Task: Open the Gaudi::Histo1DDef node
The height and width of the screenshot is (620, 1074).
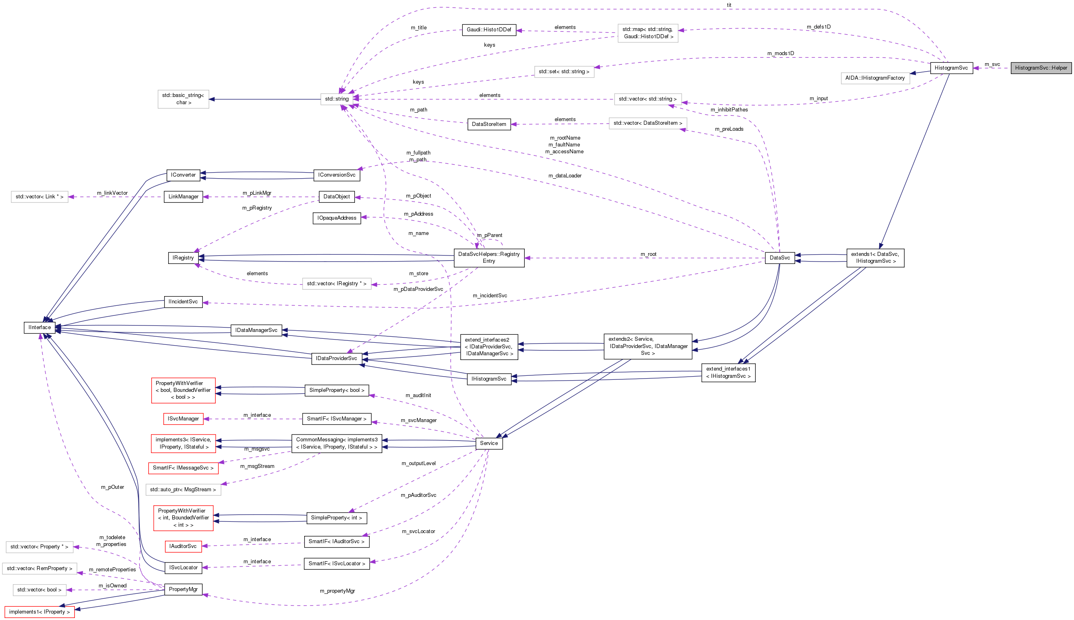Action: click(489, 30)
